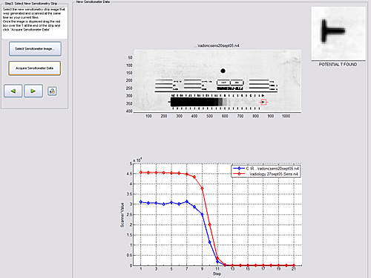
Task: Click the dark sensitometry strip bar
Action: pyautogui.click(x=194, y=102)
